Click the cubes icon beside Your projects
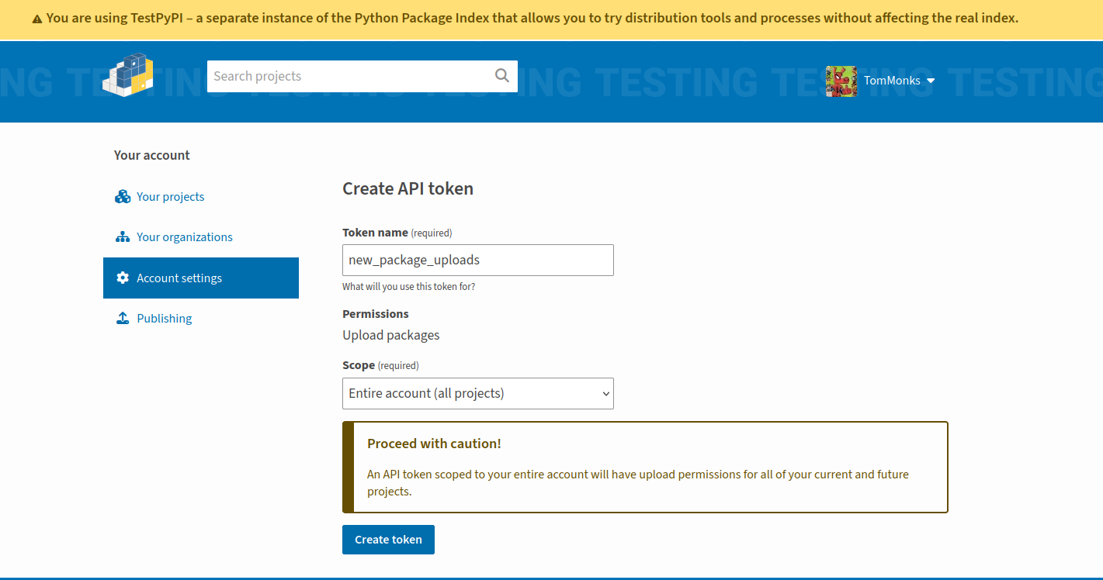The image size is (1103, 580). (x=123, y=197)
